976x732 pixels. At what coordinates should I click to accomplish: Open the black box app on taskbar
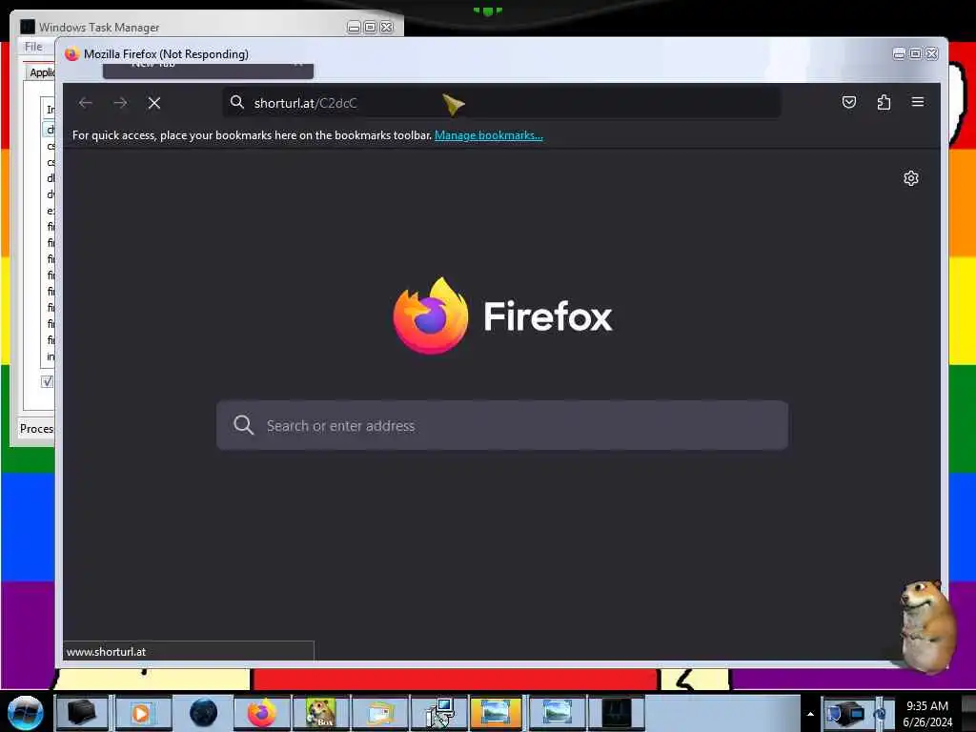point(82,712)
